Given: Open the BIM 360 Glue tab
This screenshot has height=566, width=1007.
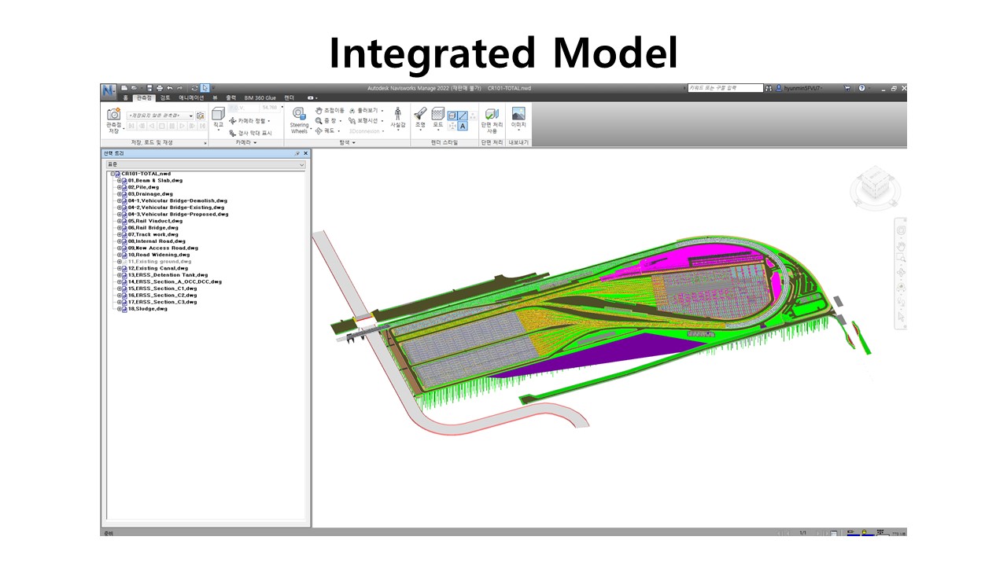Looking at the screenshot, I should (260, 97).
